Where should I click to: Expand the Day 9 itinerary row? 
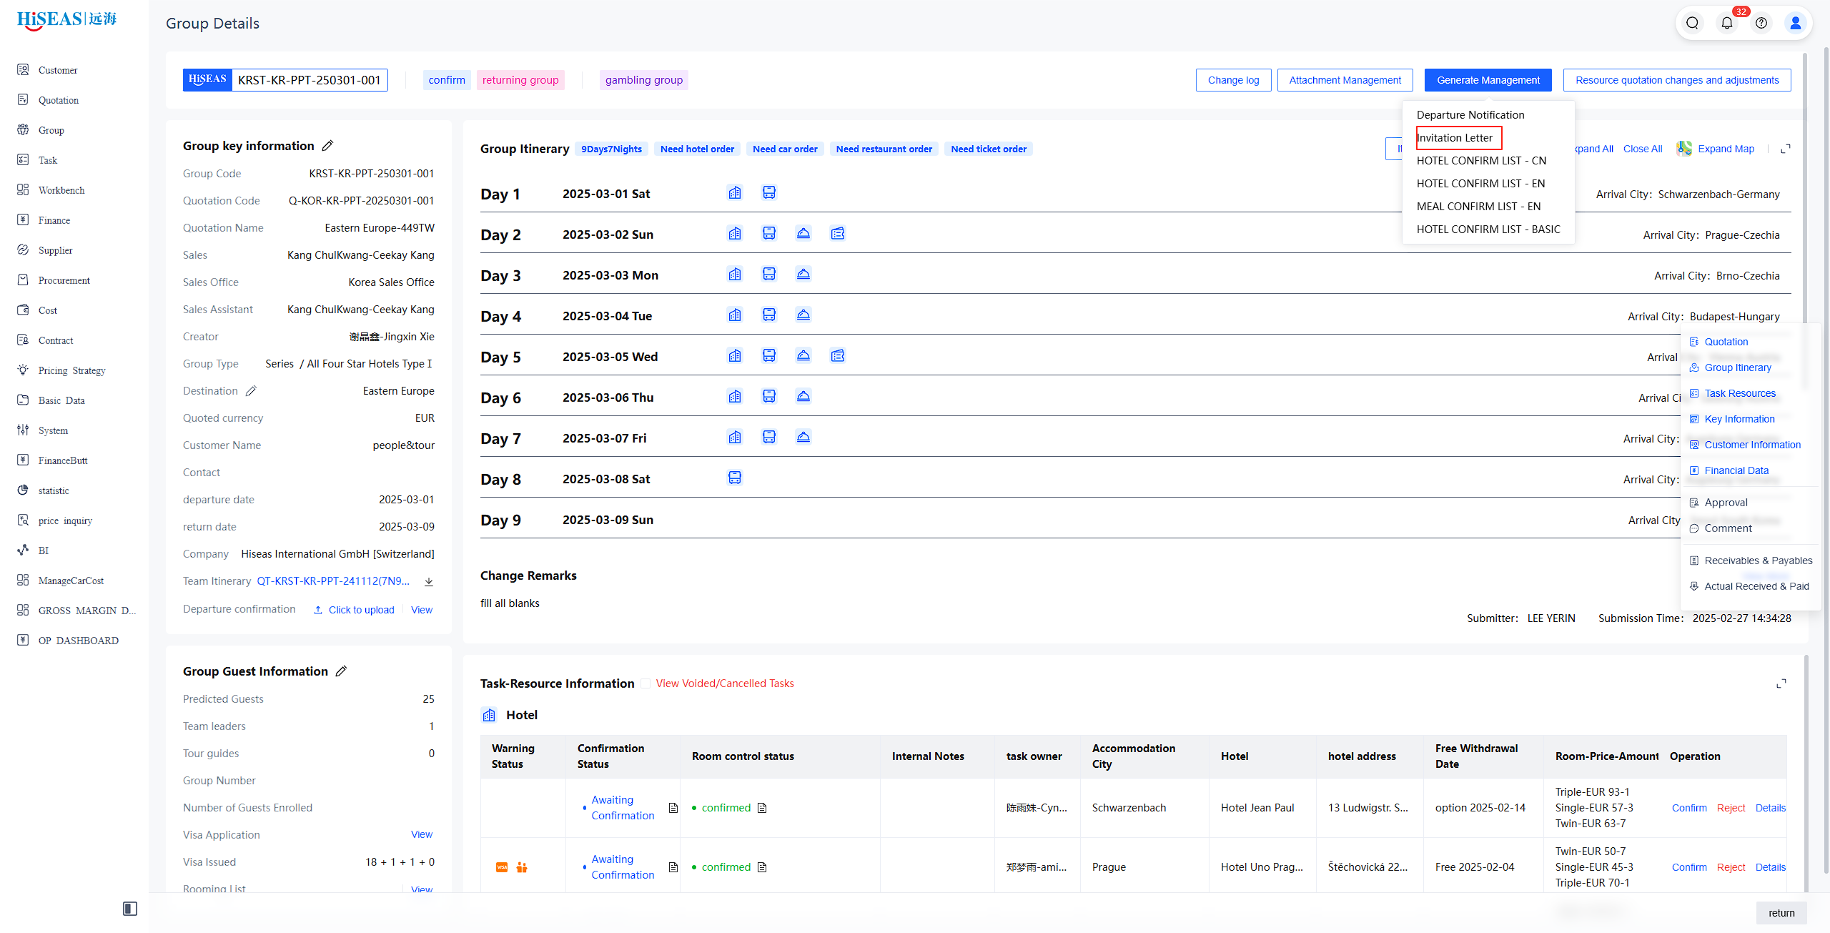pos(1135,520)
